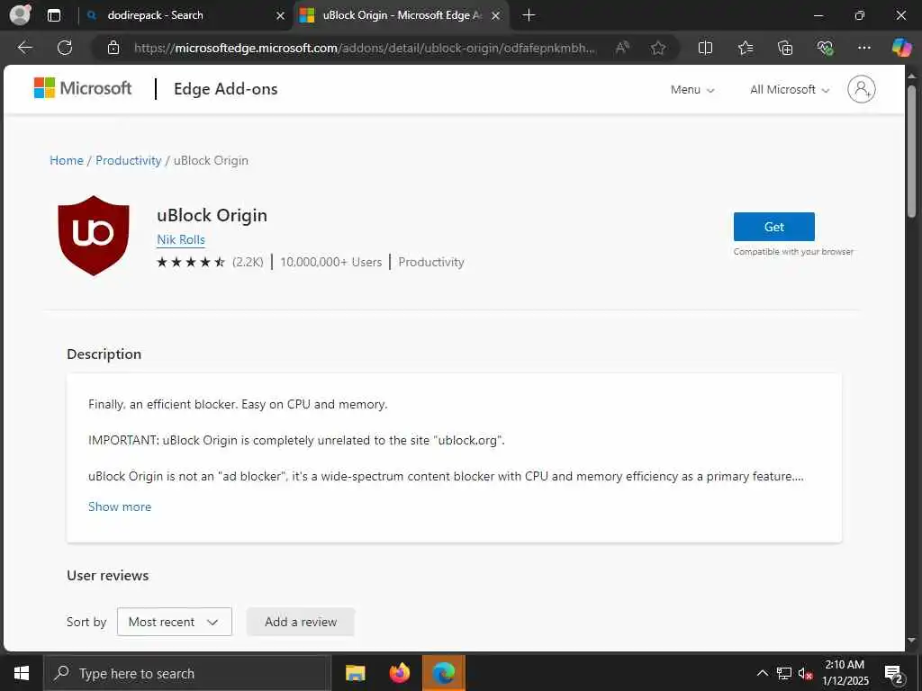Click the address bar URL field
The image size is (922, 691).
pos(365,48)
